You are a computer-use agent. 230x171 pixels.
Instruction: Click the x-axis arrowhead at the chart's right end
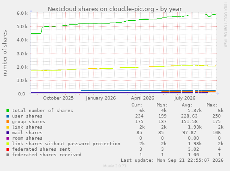(x=218, y=94)
